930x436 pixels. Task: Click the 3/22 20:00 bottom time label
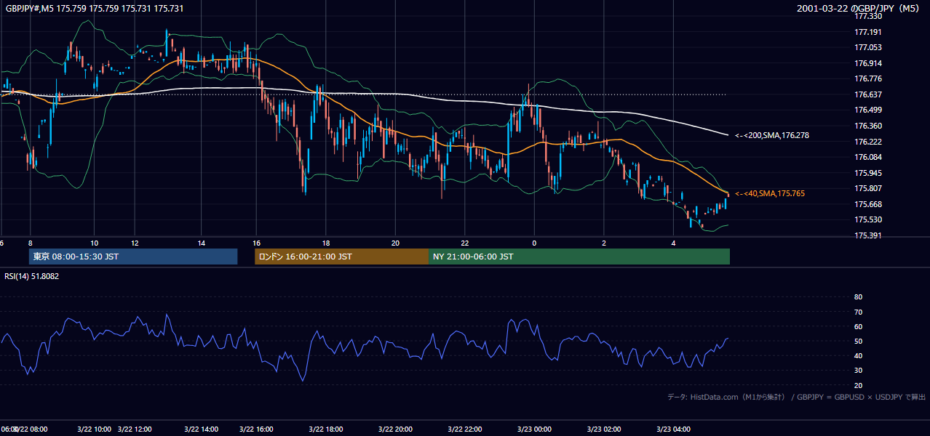tap(396, 429)
